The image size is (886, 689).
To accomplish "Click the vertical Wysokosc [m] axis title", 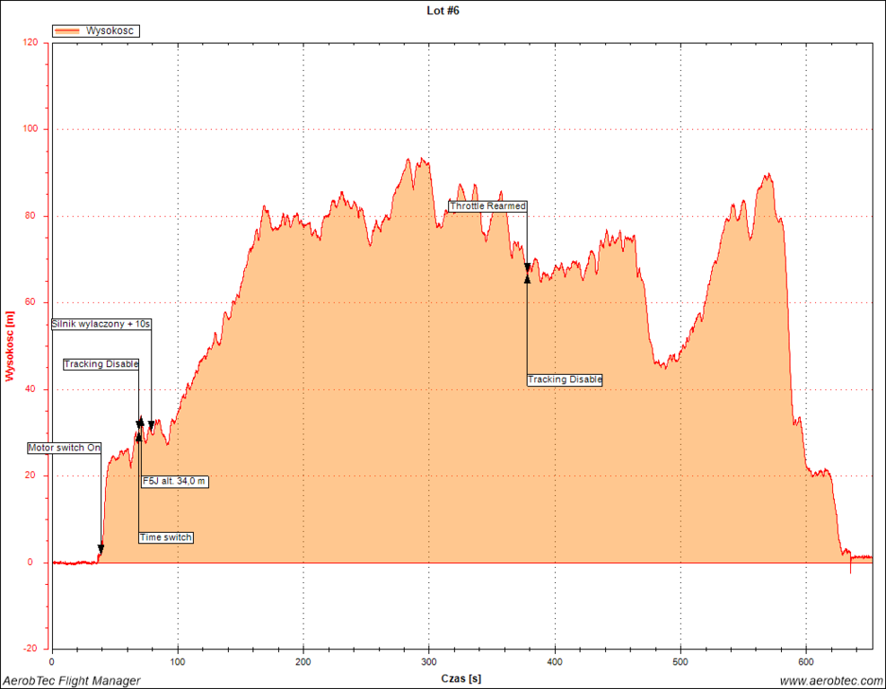I will tap(10, 345).
